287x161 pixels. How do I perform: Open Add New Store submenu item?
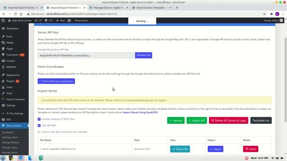[10, 137]
